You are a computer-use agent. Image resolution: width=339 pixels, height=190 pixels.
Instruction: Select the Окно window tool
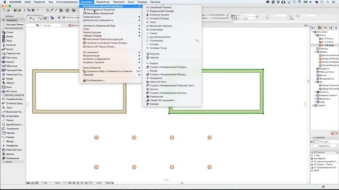(13, 41)
